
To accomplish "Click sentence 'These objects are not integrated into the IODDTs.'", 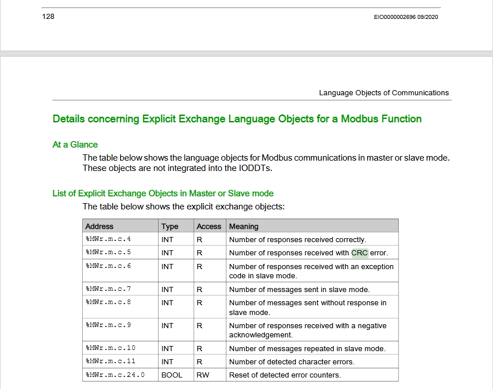I will tap(178, 168).
